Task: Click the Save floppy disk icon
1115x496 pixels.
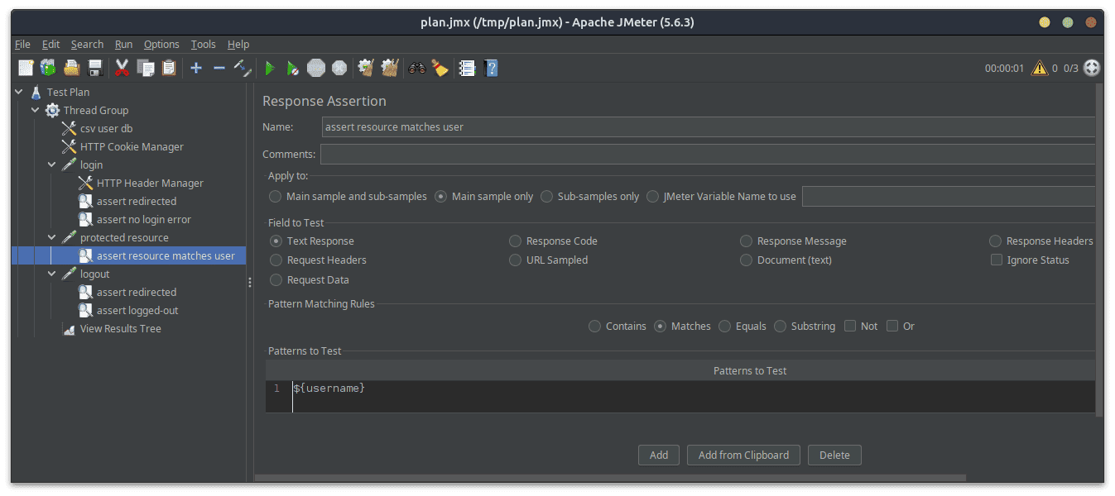Action: [95, 68]
